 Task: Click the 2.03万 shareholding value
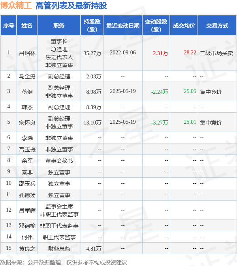94,76
